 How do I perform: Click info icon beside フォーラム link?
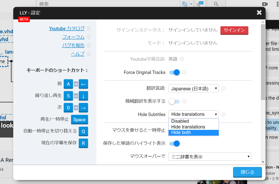pyautogui.click(x=89, y=37)
